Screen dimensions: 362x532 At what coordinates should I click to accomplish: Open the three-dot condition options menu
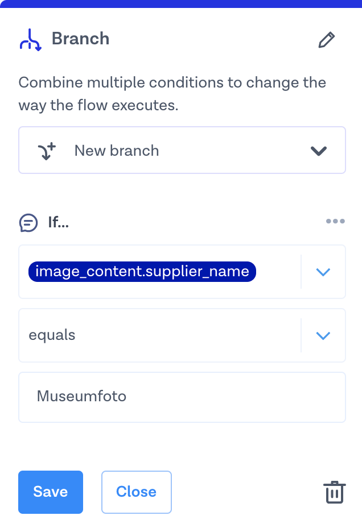pyautogui.click(x=335, y=222)
